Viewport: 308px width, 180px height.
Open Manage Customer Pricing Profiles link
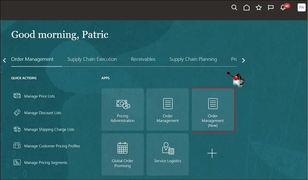point(52,146)
